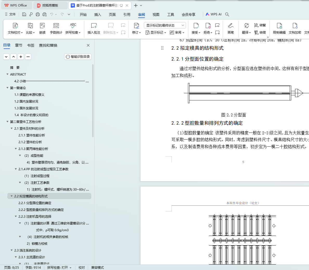Click the plus button in outline toolbar

pos(21,57)
